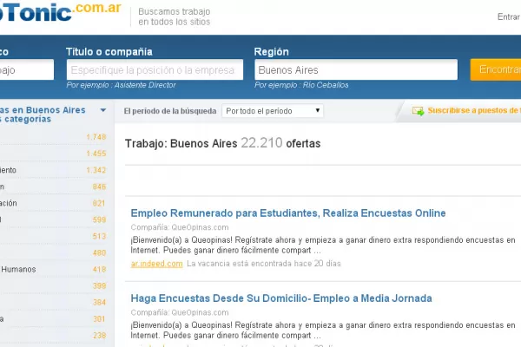Select the category row with count 1.342

point(53,170)
